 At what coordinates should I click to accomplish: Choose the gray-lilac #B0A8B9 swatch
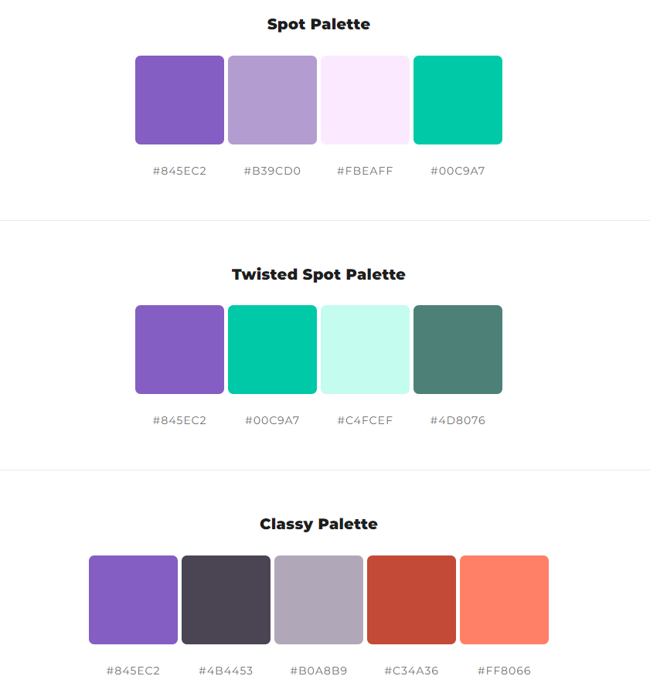[x=318, y=600]
